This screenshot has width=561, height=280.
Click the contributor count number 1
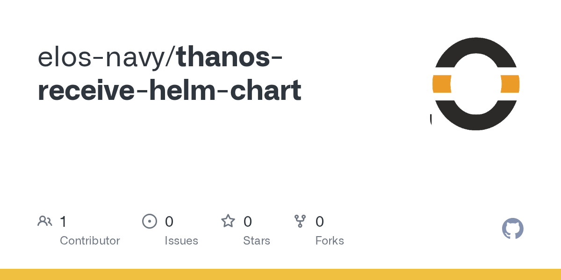pyautogui.click(x=63, y=222)
